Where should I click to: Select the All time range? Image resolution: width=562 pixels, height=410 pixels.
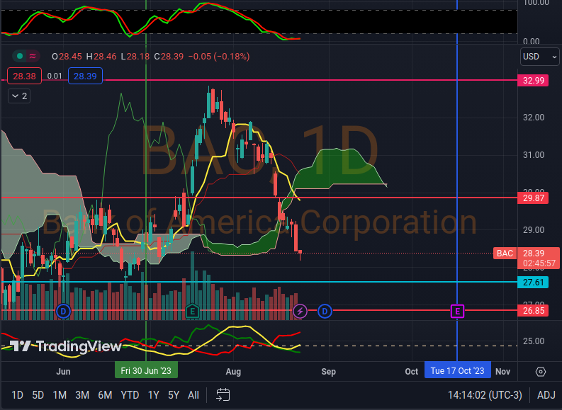point(193,395)
